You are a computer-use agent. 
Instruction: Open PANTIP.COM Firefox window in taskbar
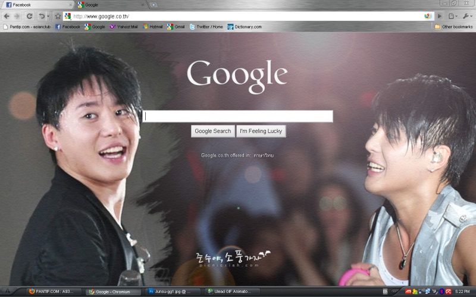[54, 292]
